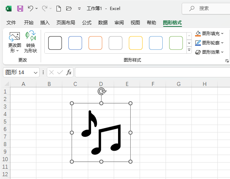
Task: Apply the light blue outline graphic style
Action: pos(156,43)
